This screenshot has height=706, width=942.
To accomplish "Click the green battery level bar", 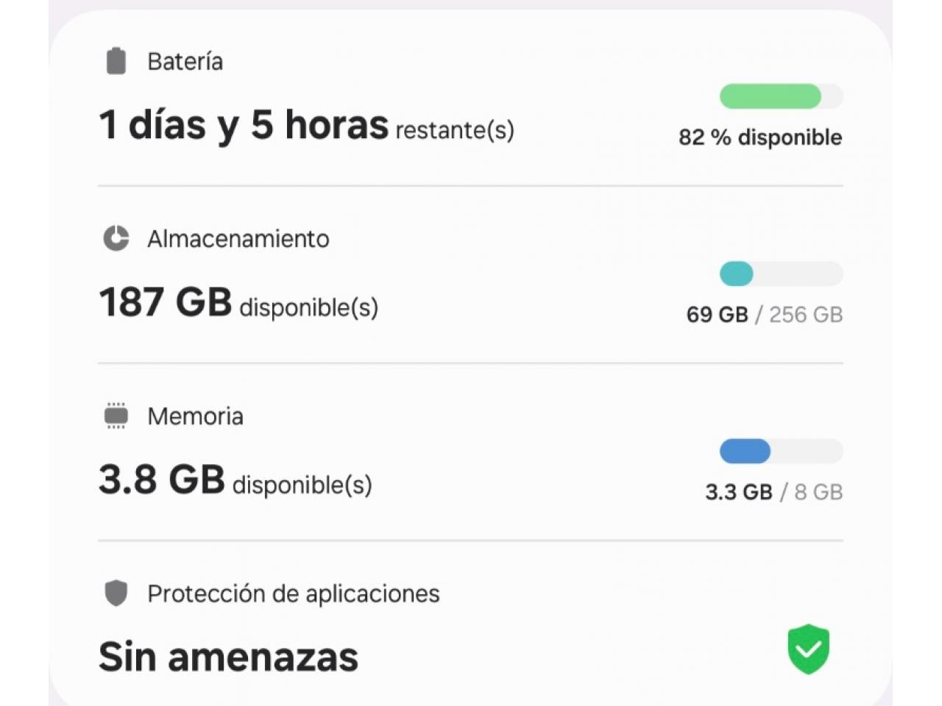I will coord(781,96).
